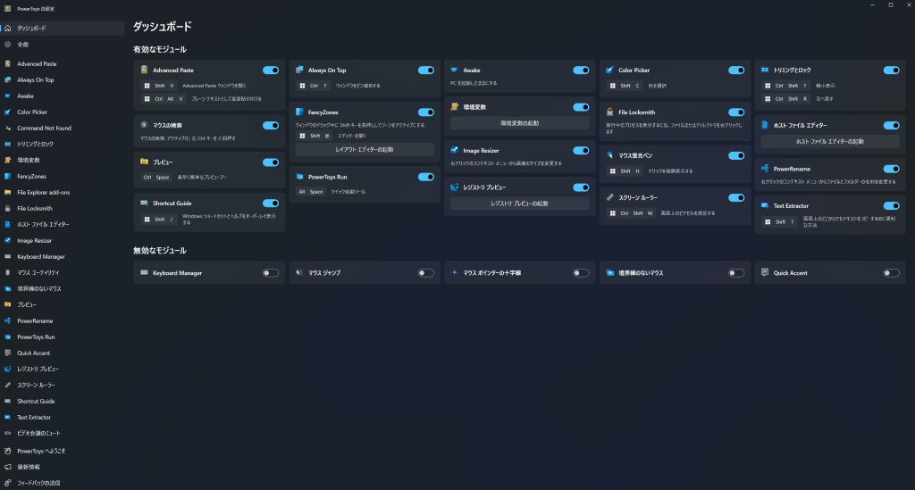Switch off the Text Extractor toggle
The image size is (915, 490).
click(x=892, y=205)
